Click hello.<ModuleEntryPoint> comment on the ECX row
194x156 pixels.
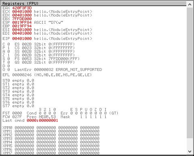tap(63, 12)
